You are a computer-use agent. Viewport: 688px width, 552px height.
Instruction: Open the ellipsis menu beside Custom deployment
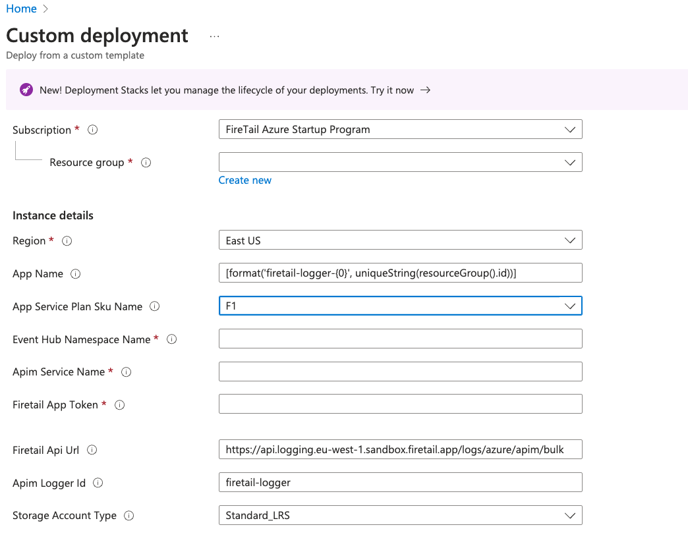[214, 36]
